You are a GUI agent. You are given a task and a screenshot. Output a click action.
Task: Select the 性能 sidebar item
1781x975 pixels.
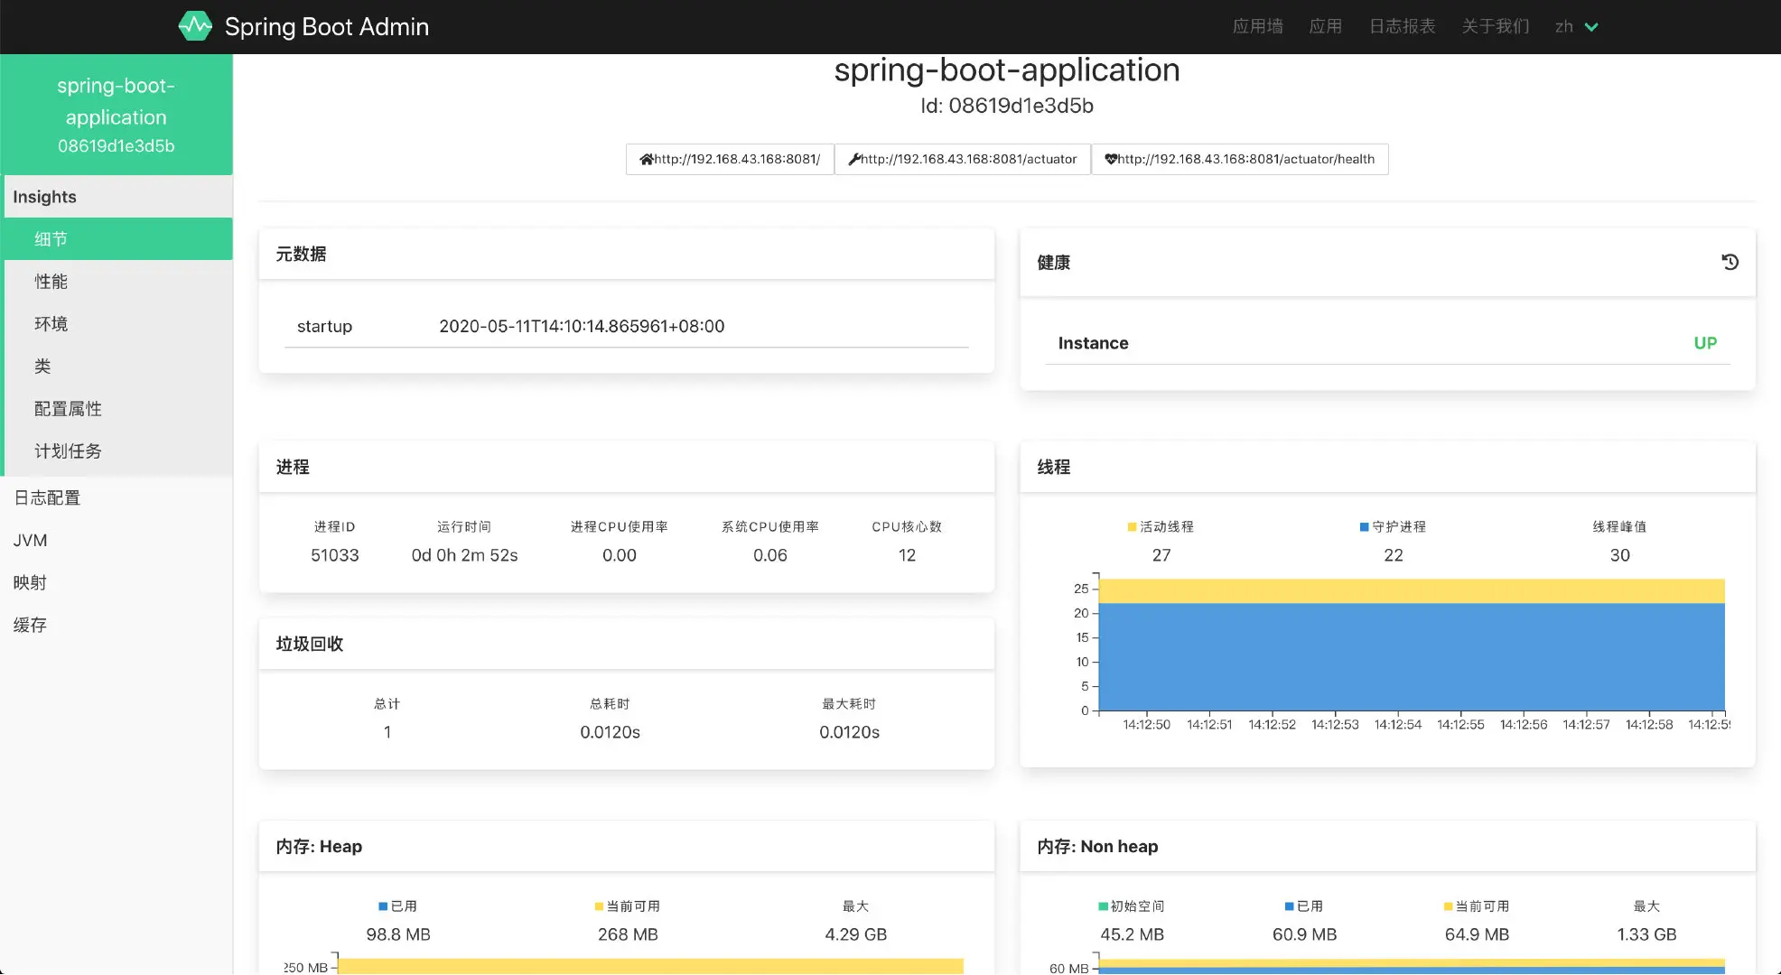[51, 282]
